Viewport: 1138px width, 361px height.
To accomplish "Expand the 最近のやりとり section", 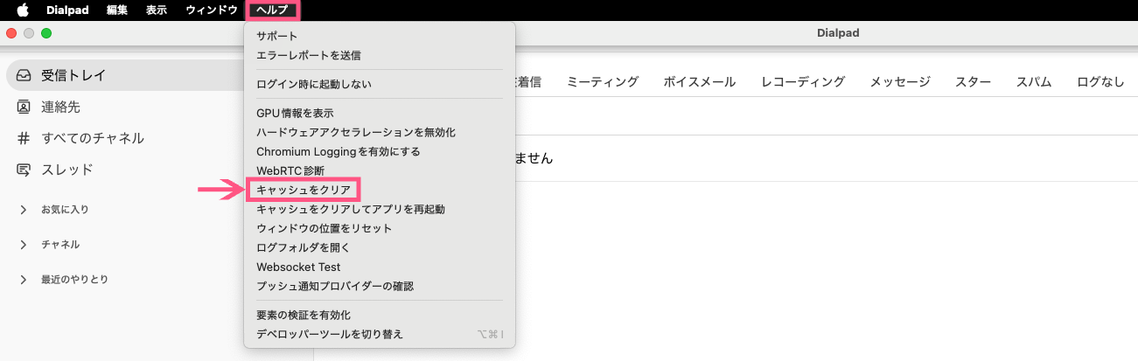I will coord(24,280).
